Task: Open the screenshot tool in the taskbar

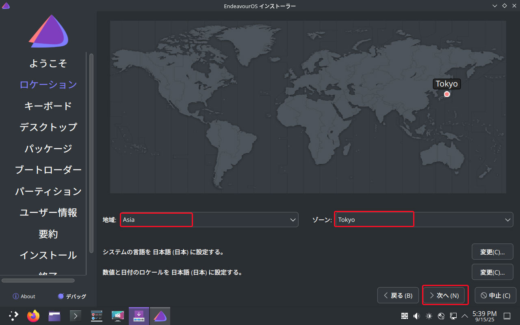Action: click(118, 316)
